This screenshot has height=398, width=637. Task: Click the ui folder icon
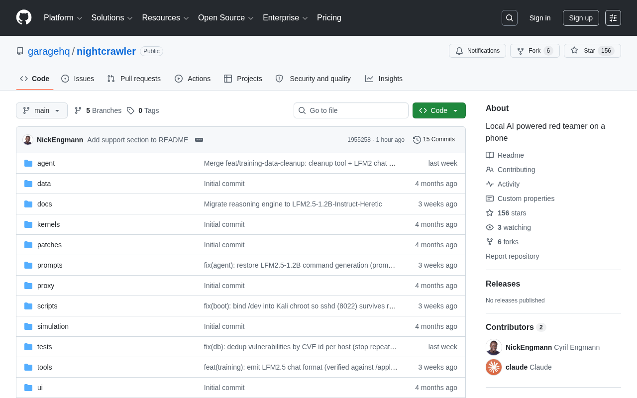pyautogui.click(x=28, y=388)
